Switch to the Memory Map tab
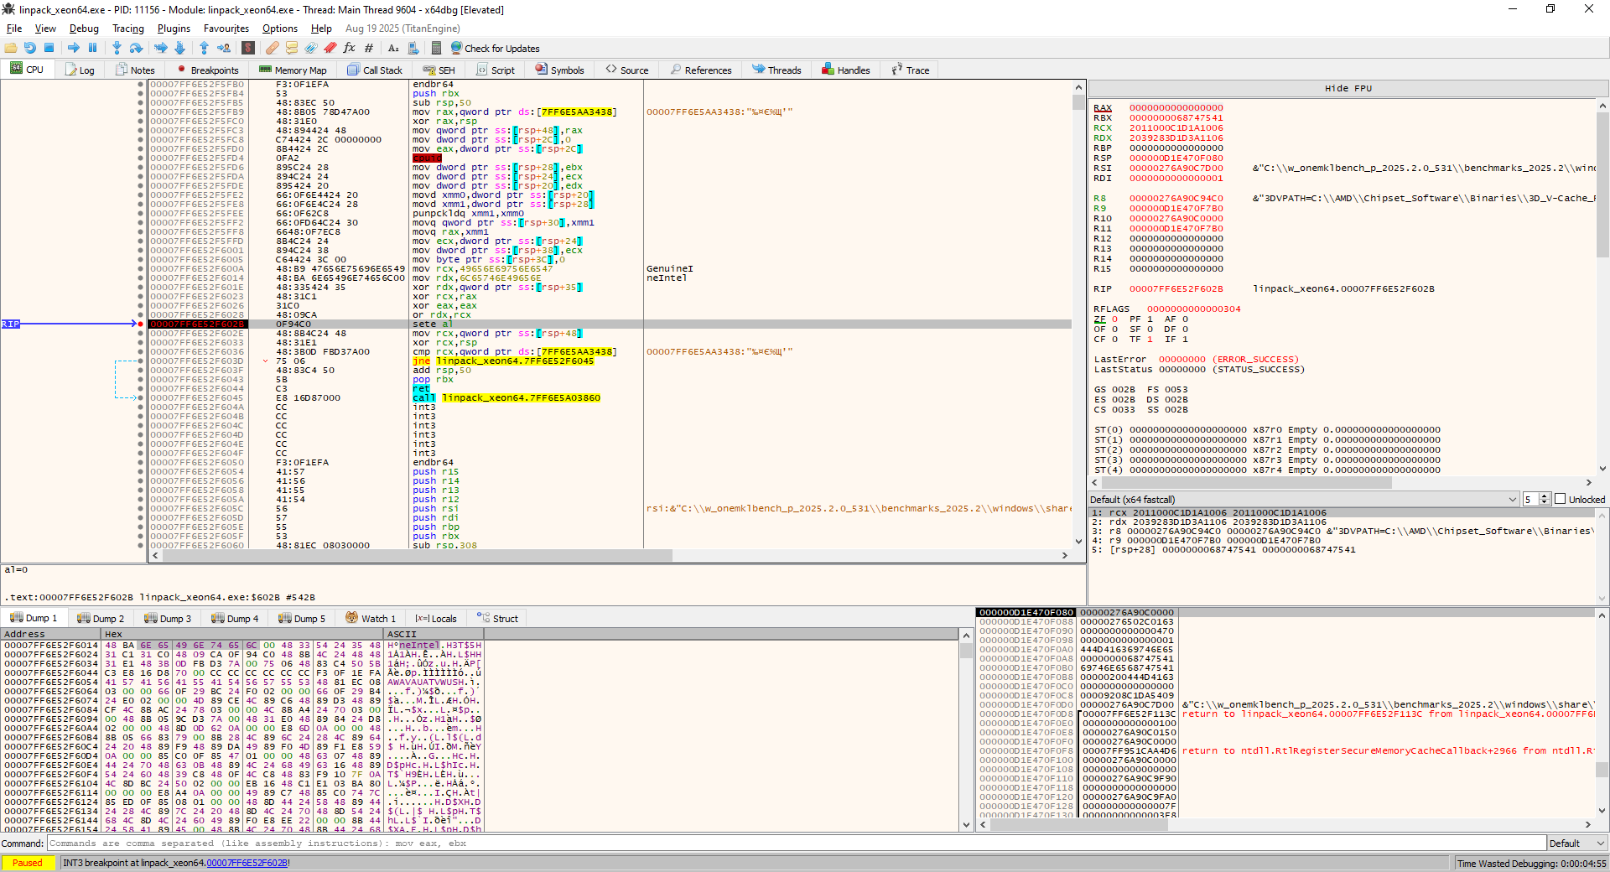The image size is (1610, 872). click(x=293, y=70)
